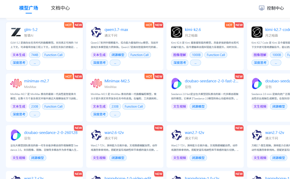Open the wan2.7-t2v title link
The width and height of the screenshot is (290, 179).
pos(194,132)
